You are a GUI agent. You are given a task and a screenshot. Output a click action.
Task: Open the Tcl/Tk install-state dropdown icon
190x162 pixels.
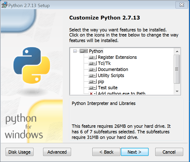pyautogui.click(x=93, y=63)
